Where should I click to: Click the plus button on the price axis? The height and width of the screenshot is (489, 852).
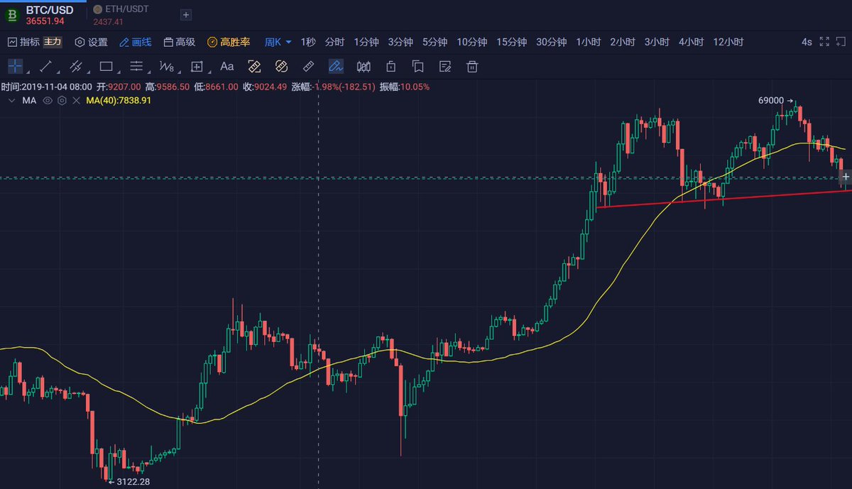[846, 176]
